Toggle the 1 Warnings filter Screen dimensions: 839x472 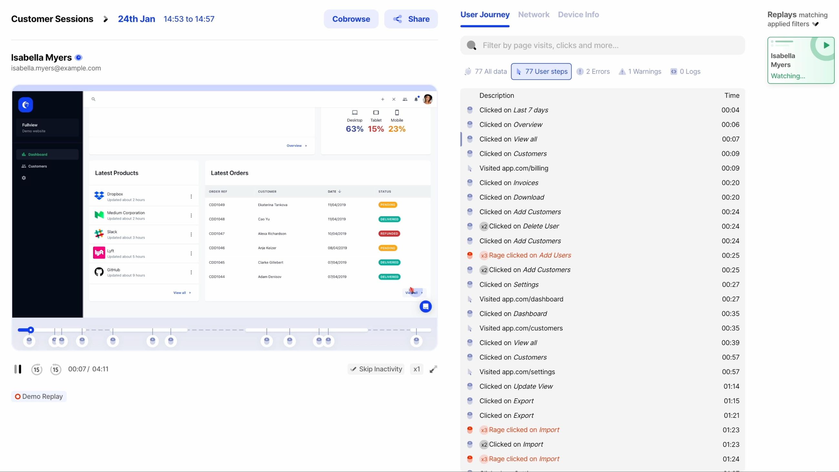coord(639,71)
